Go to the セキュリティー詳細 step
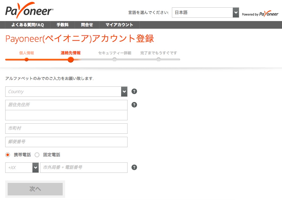The image size is (282, 200). (115, 53)
